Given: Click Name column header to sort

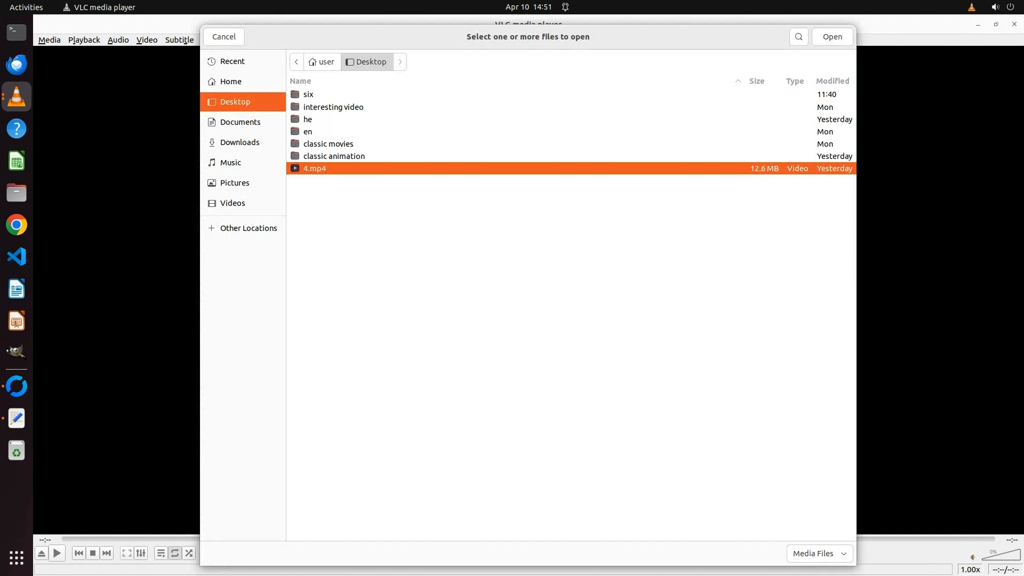Looking at the screenshot, I should tap(300, 81).
